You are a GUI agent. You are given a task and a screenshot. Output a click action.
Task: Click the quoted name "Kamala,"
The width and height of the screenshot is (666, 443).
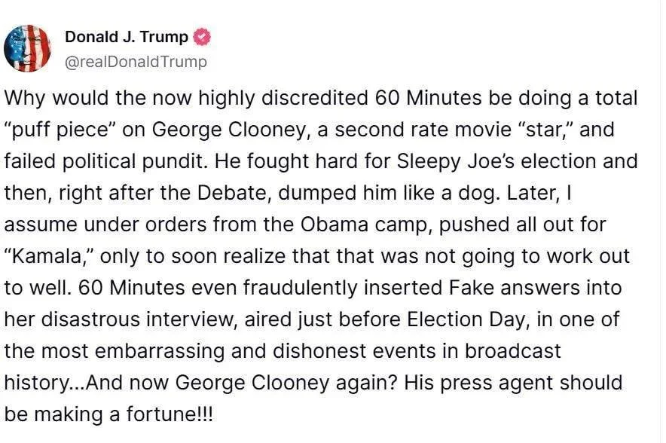pyautogui.click(x=48, y=256)
